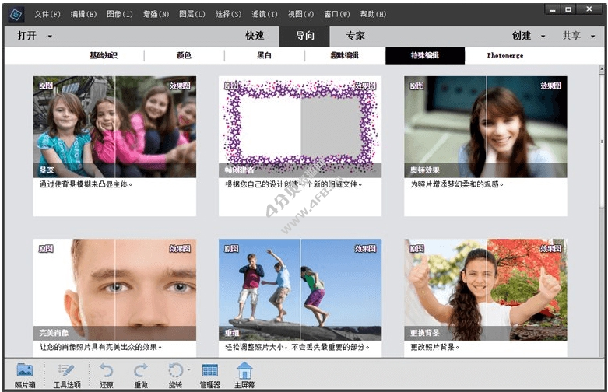
Task: Switch to the 快速 quick mode tab
Action: [x=255, y=36]
